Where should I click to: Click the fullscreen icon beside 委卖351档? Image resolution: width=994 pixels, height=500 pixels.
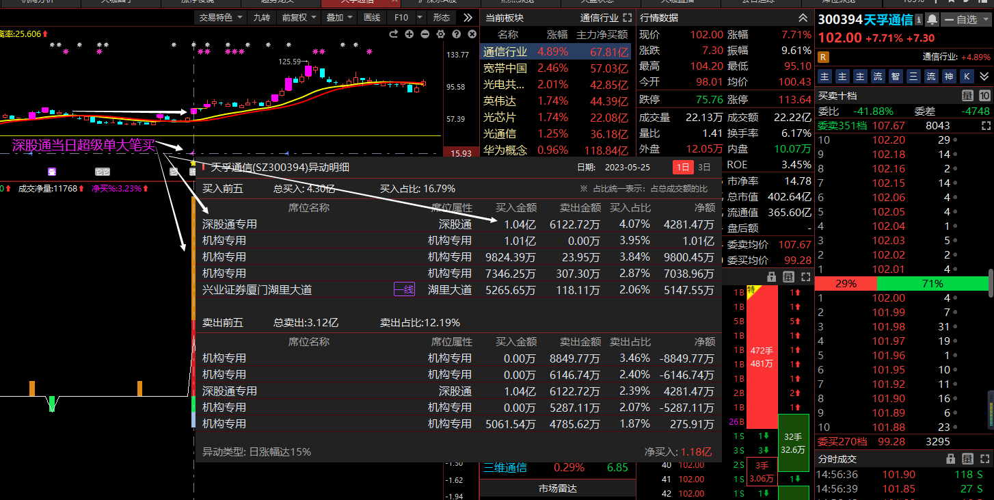(985, 126)
